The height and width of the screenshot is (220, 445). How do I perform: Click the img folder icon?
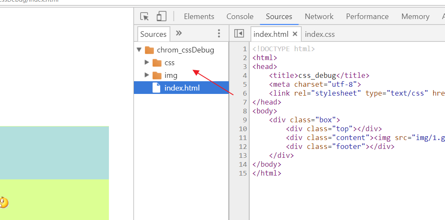[157, 75]
